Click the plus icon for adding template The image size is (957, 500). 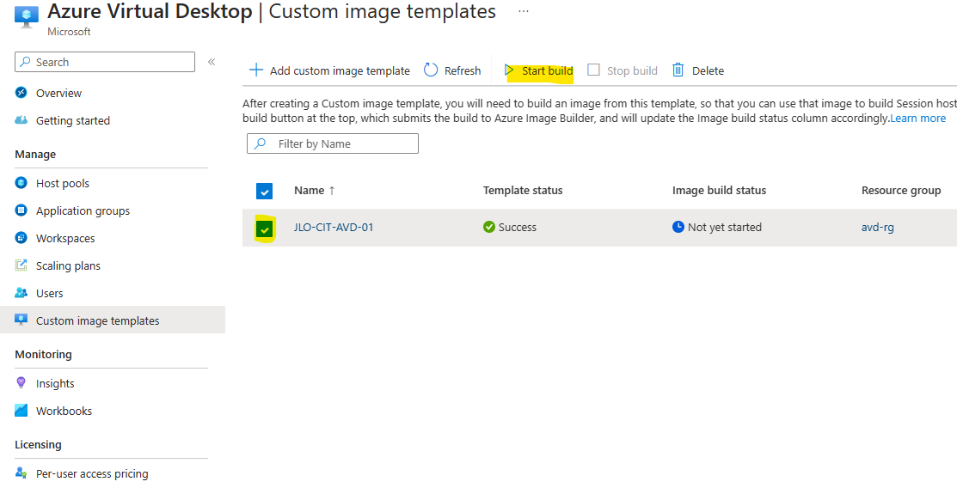[256, 70]
